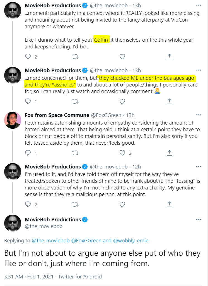Open more options on the first tweet
The height and width of the screenshot is (286, 208).
click(x=199, y=5)
